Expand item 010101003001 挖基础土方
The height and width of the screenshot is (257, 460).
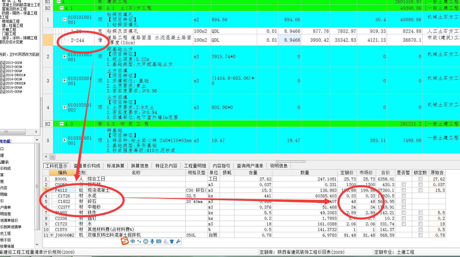click(64, 56)
